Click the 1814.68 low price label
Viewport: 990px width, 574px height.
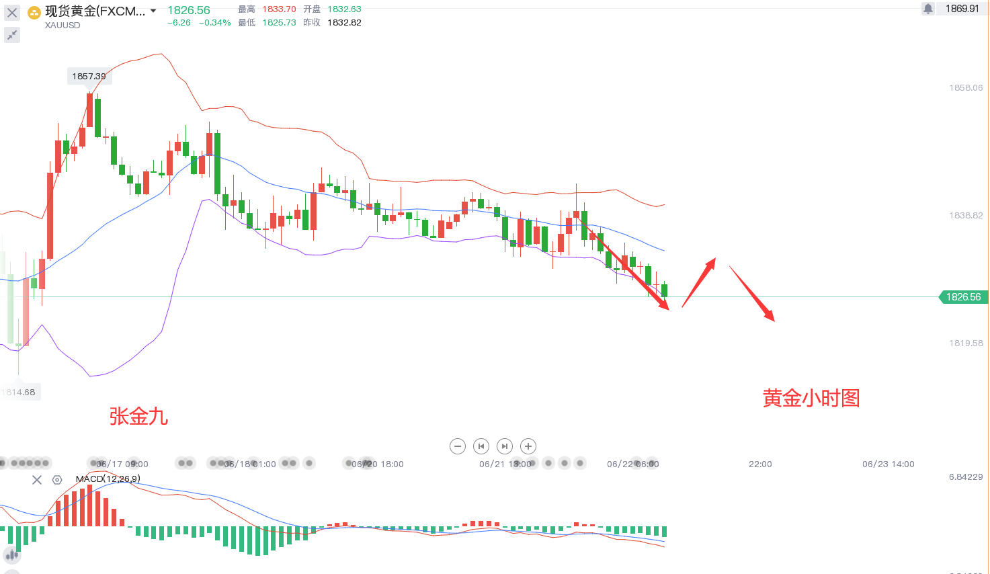pos(19,392)
